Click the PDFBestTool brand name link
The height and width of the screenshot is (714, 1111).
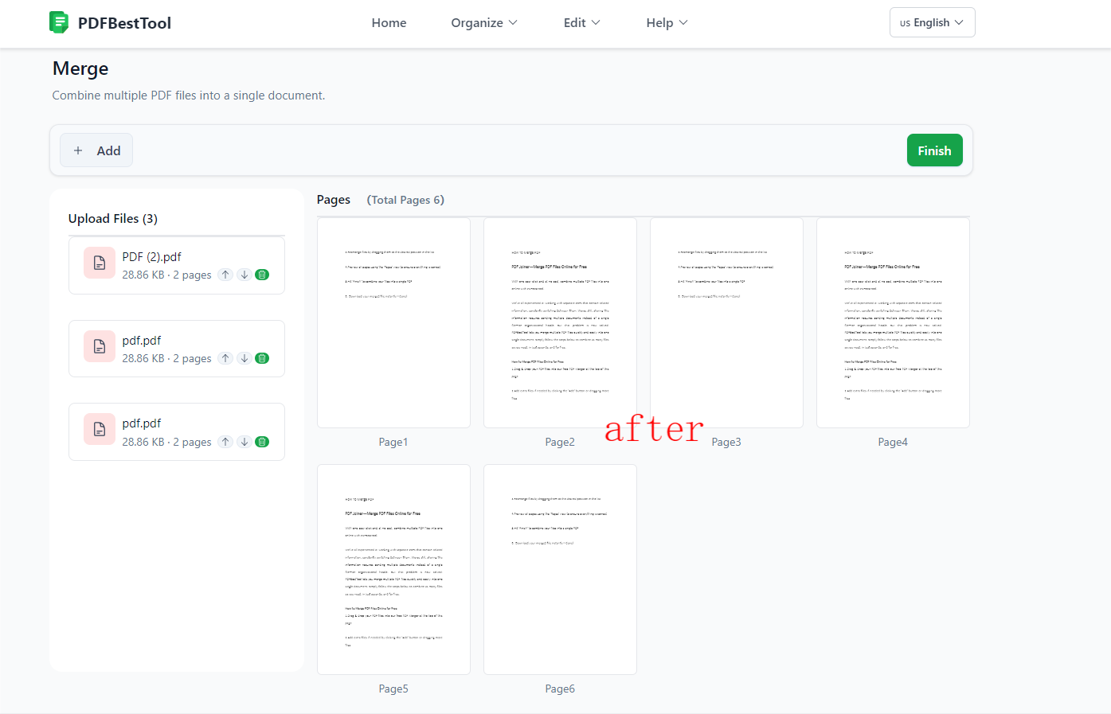pyautogui.click(x=124, y=23)
